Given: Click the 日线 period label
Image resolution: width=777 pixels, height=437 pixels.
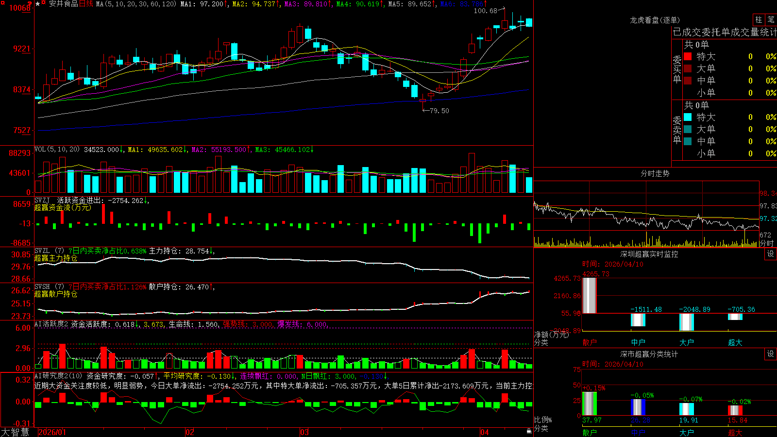Looking at the screenshot, I should tap(86, 4).
